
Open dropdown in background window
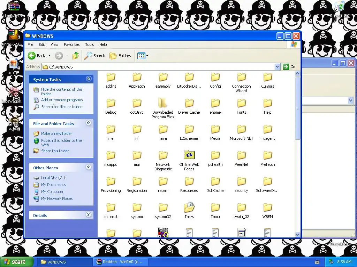[x=350, y=100]
